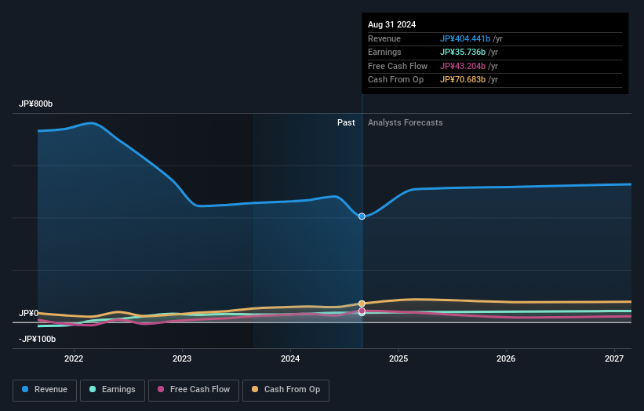
Task: Click the 2022 x-axis label
Action: pos(74,358)
